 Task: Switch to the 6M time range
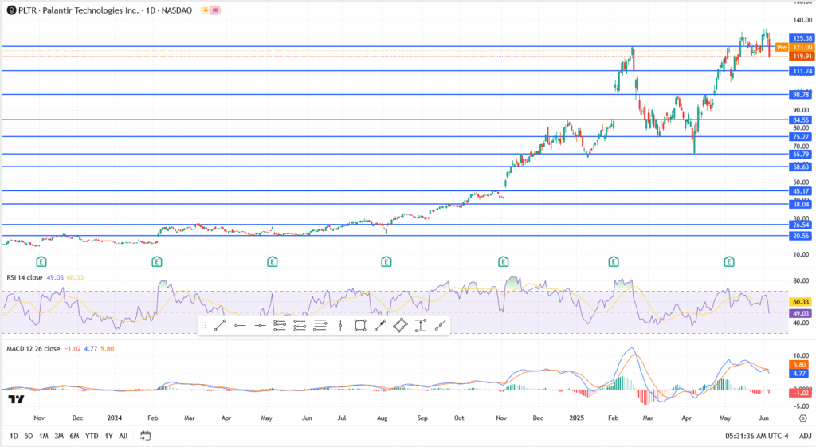coord(74,436)
